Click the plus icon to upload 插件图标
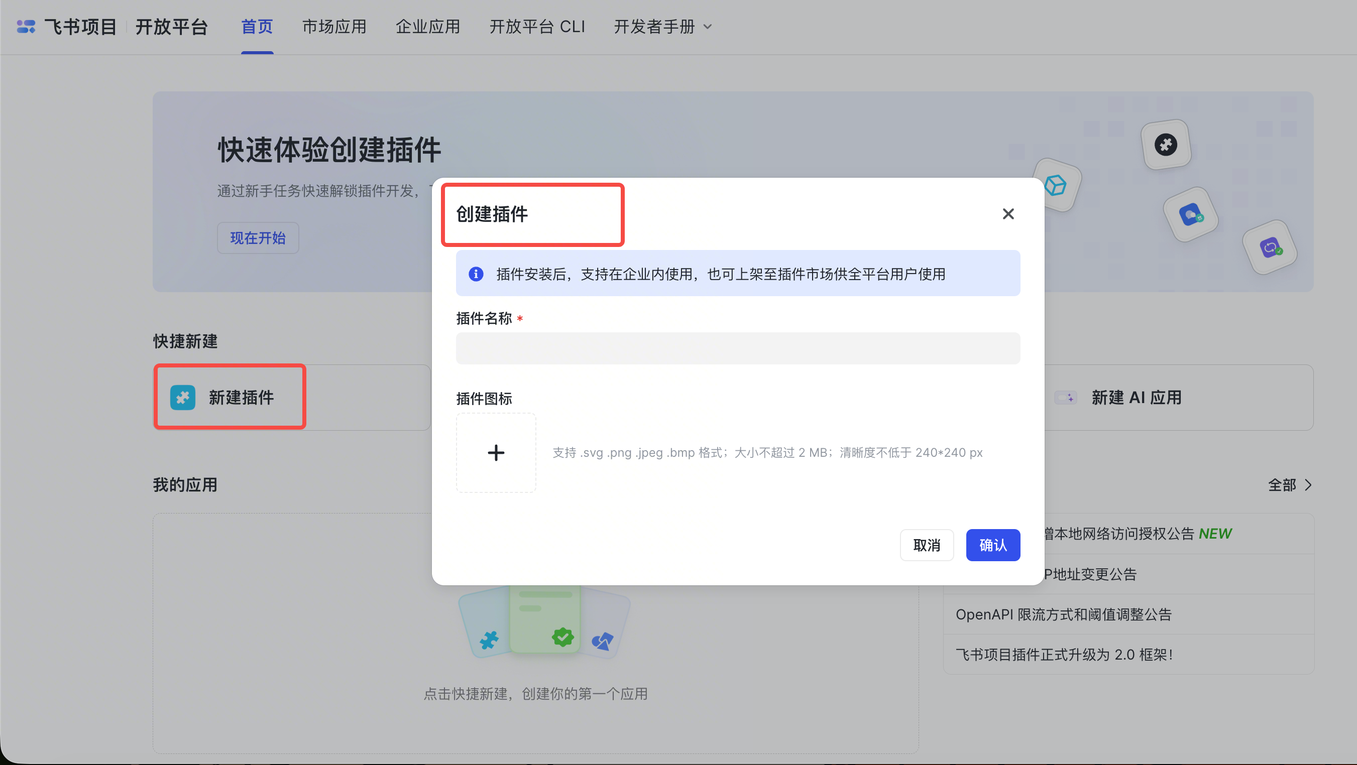1357x765 pixels. point(496,452)
